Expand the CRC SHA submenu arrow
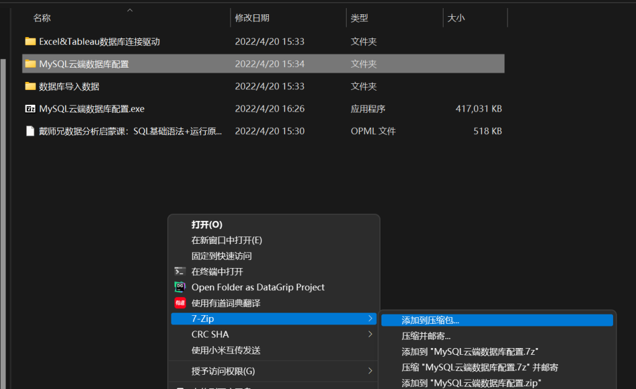The width and height of the screenshot is (636, 389). tap(371, 334)
